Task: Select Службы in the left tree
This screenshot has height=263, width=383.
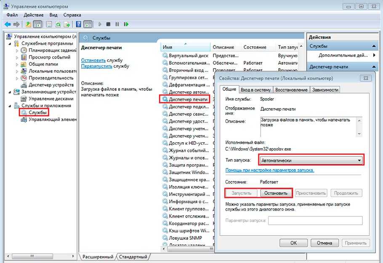Action: click(37, 112)
